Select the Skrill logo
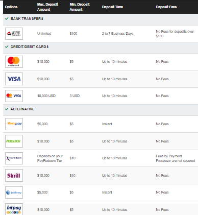Image resolution: width=198 pixels, height=215 pixels. click(14, 175)
